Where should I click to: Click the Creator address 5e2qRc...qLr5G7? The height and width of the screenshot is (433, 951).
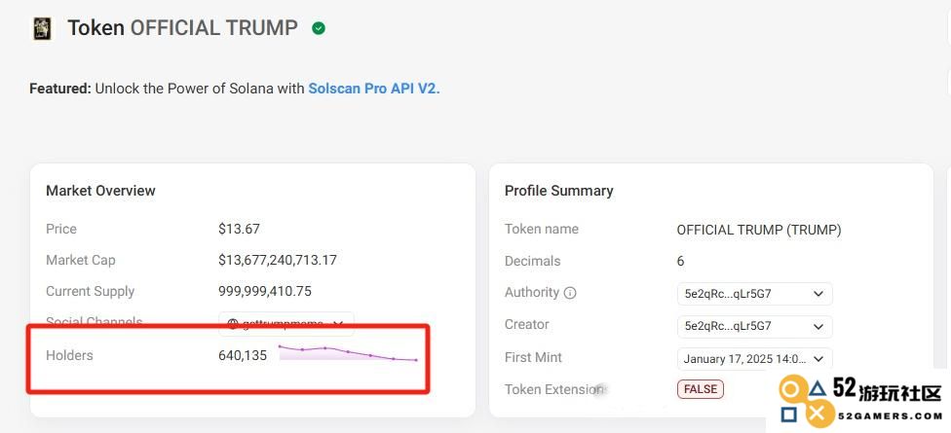[x=728, y=326]
